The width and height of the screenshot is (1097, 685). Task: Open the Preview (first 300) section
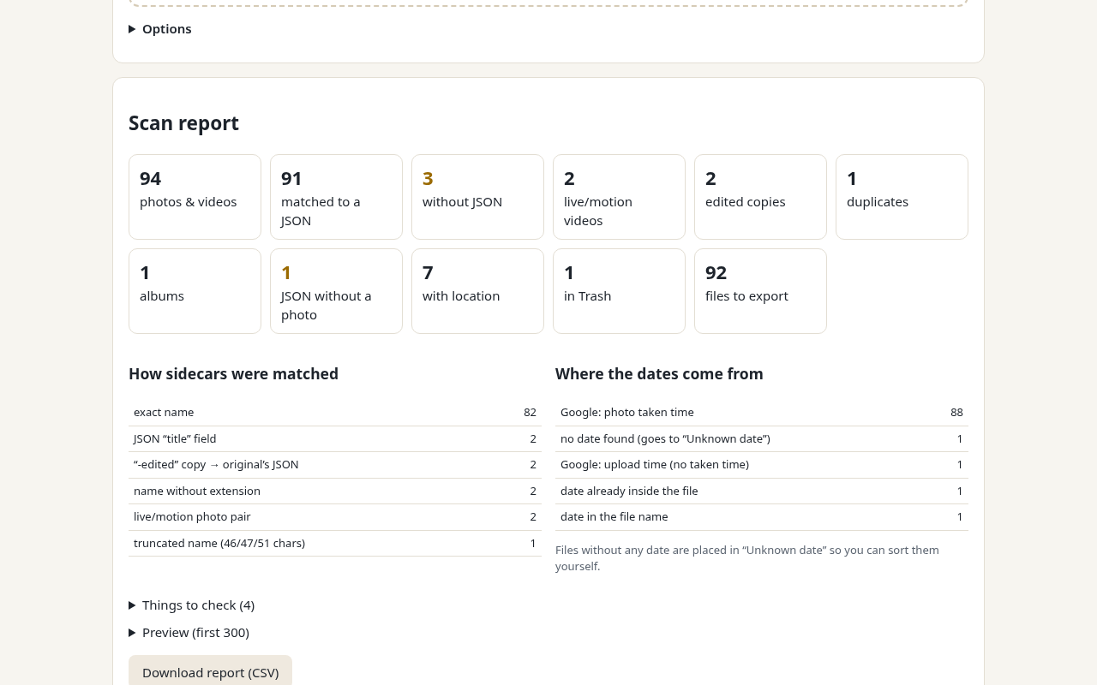point(189,633)
